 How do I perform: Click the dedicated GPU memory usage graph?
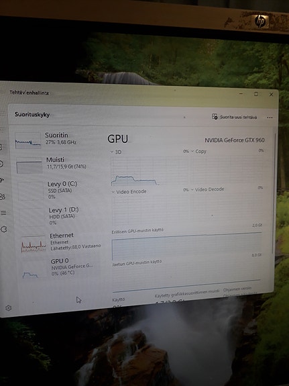pos(187,246)
